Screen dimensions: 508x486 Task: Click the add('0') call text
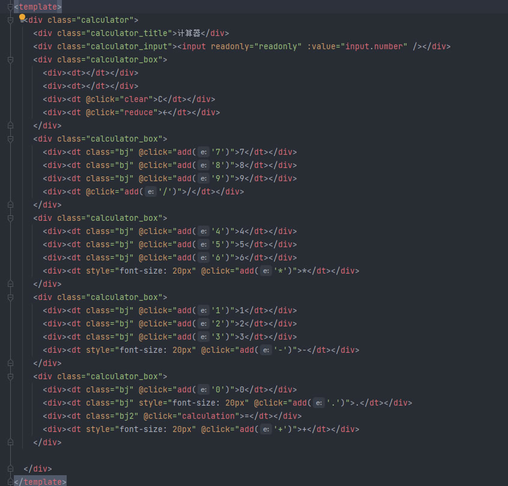pos(204,390)
